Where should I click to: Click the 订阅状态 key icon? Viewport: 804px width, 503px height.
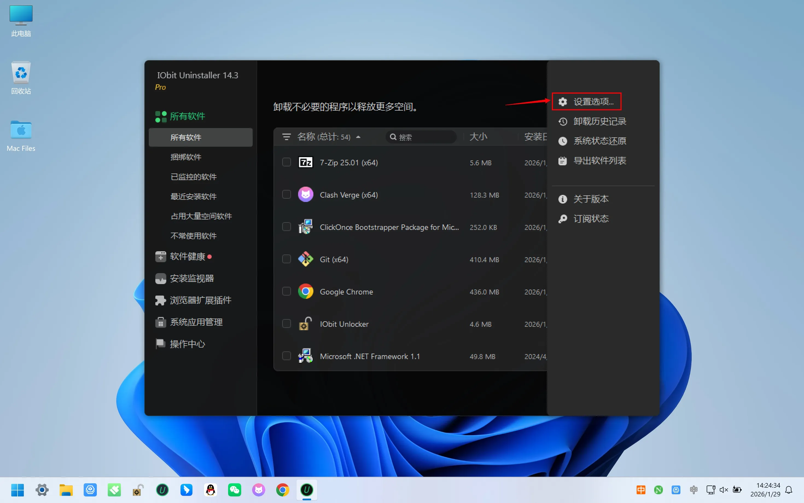562,219
